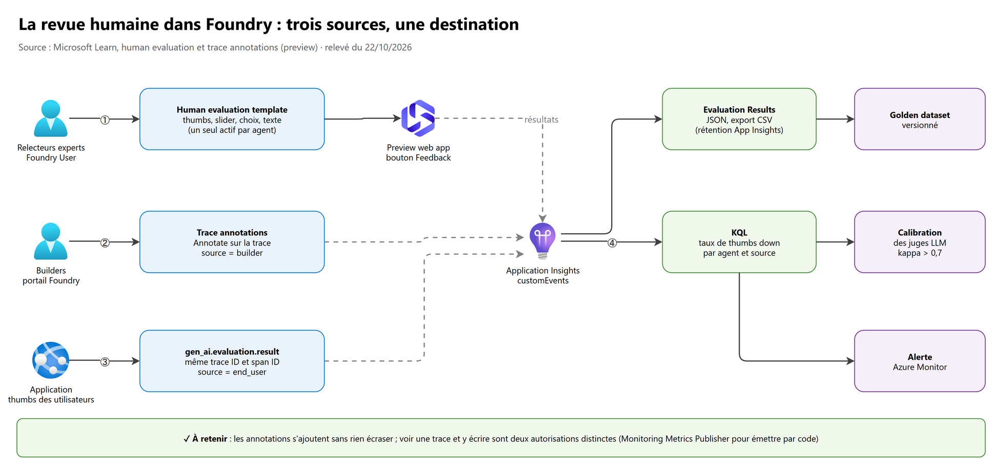Select the gen_ai.evaluation.result box
The height and width of the screenshot is (467, 995).
click(232, 361)
